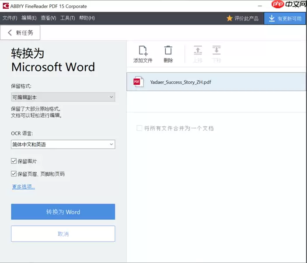
Task: Open the 更多选项... link
Action: [24, 187]
